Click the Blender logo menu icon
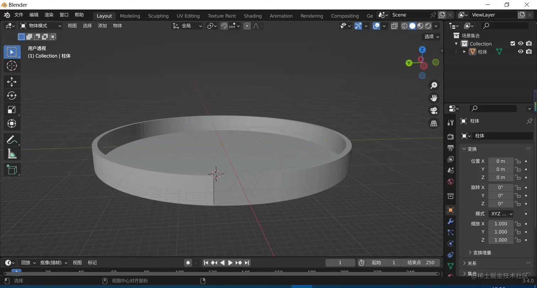The height and width of the screenshot is (288, 537). click(x=7, y=15)
